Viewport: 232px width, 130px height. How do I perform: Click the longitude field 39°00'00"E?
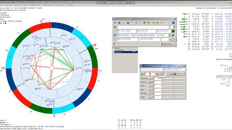click(x=150, y=39)
